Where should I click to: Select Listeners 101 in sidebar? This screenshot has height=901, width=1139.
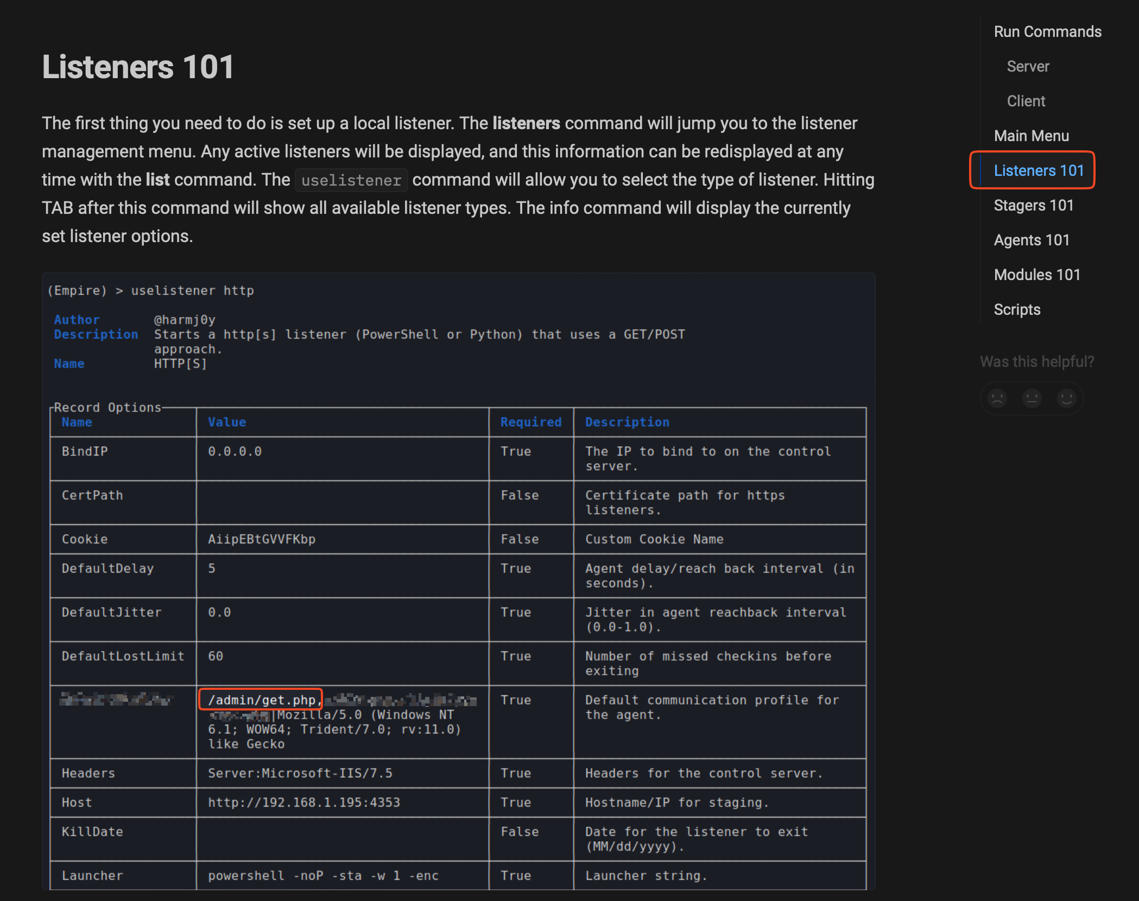[1039, 170]
